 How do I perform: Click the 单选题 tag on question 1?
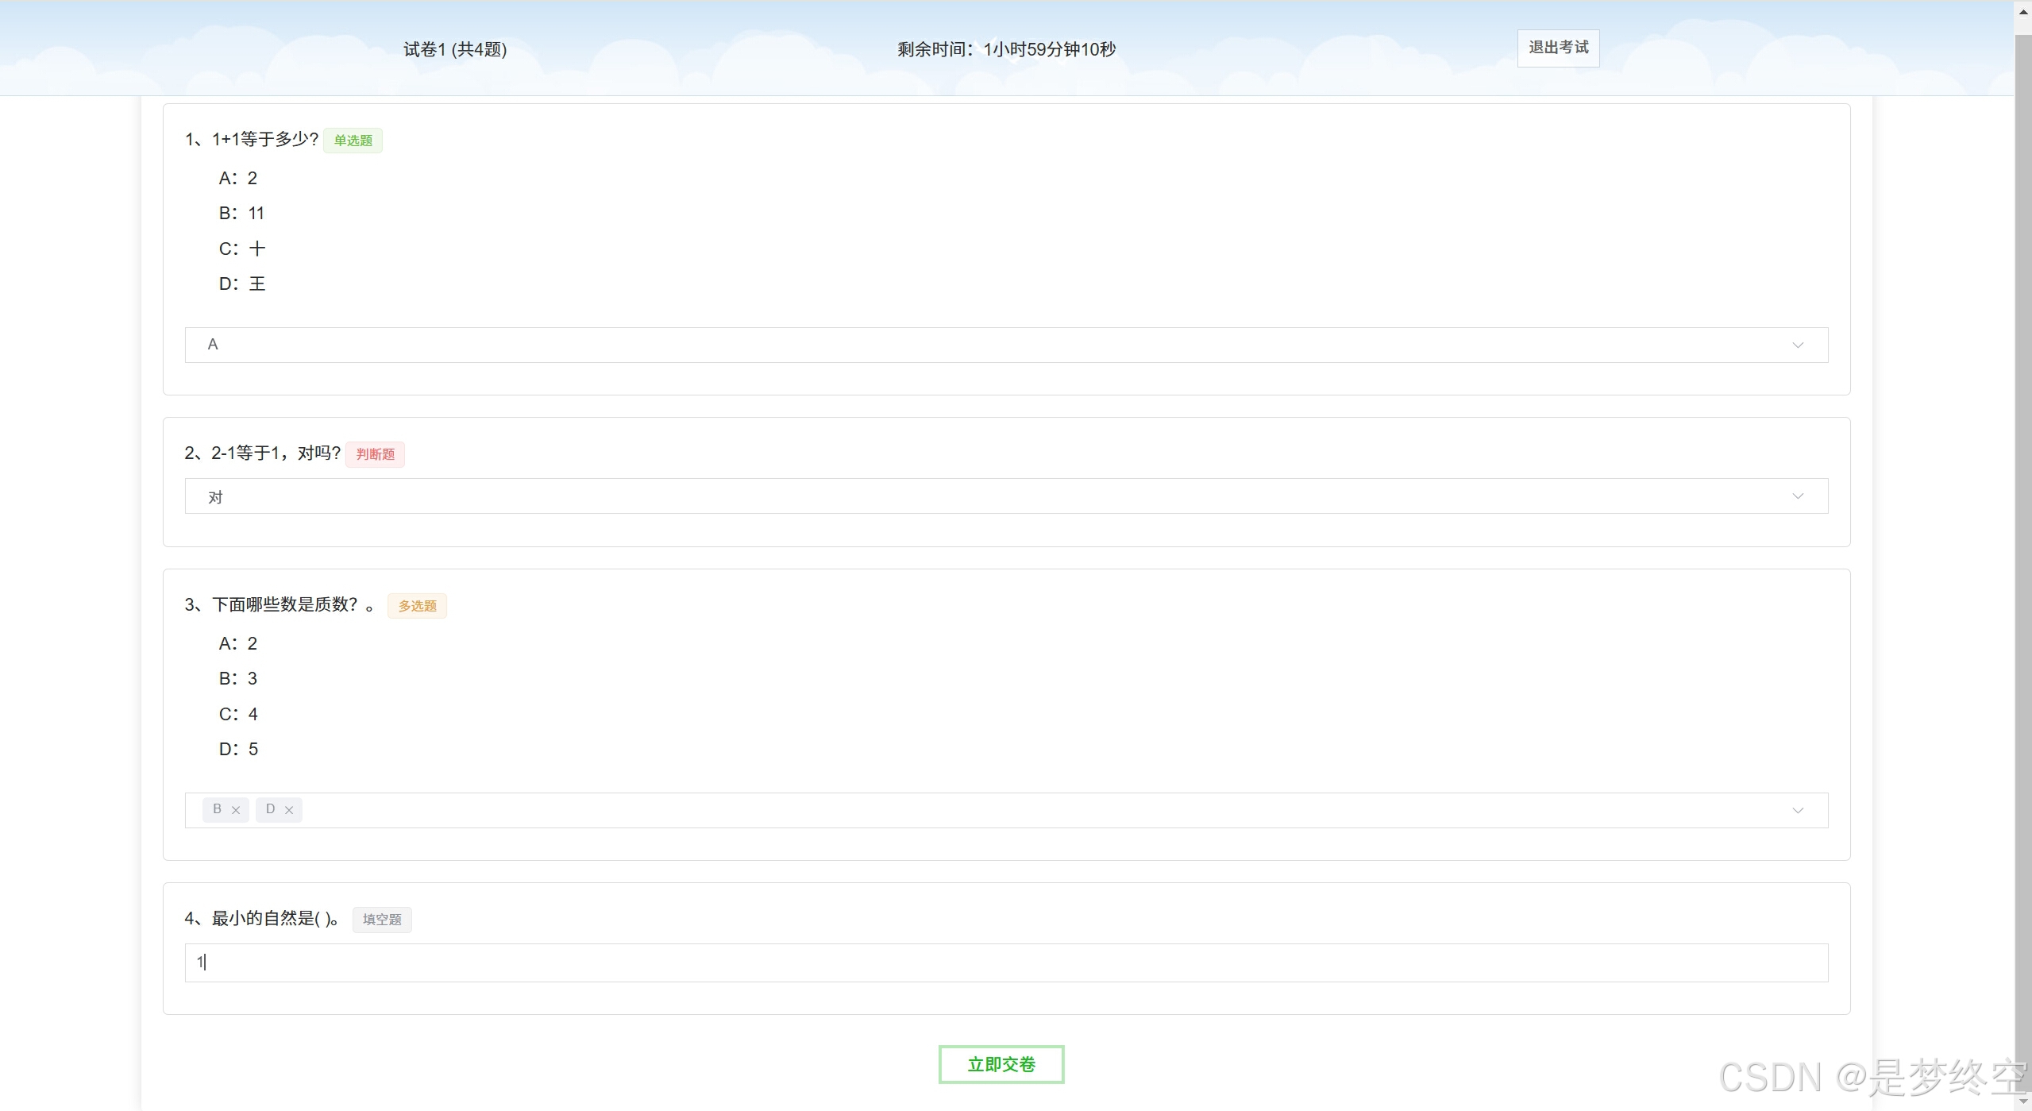353,141
